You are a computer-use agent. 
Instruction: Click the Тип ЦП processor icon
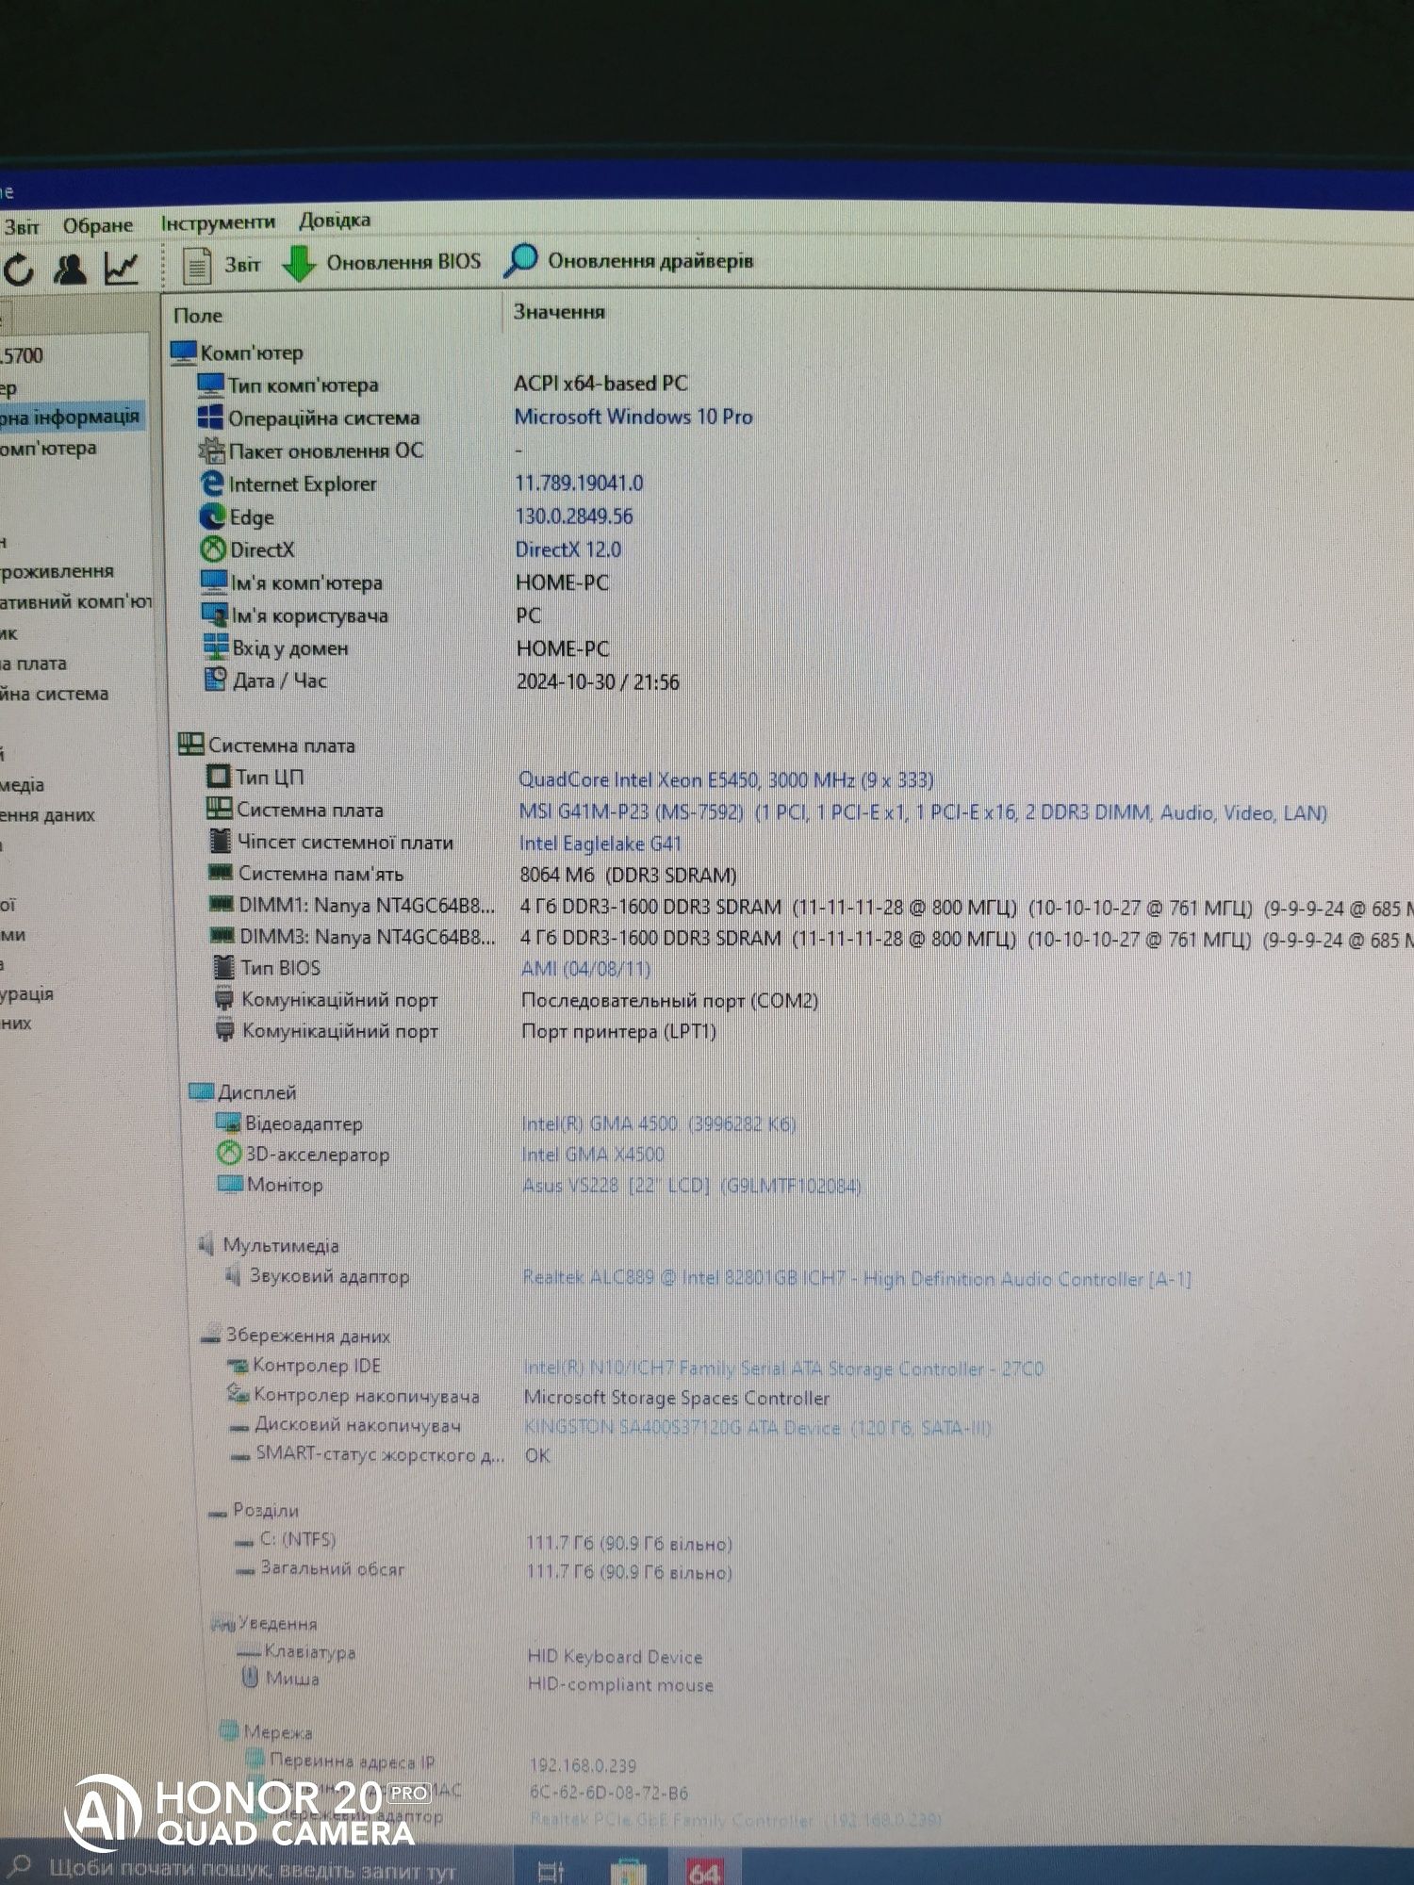218,777
